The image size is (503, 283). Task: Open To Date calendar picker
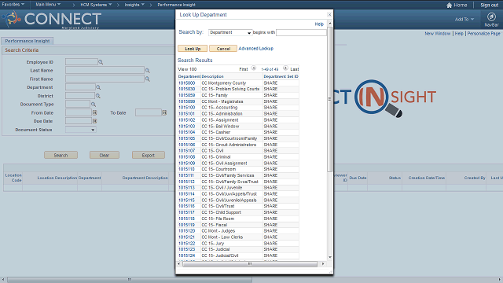[x=164, y=112]
